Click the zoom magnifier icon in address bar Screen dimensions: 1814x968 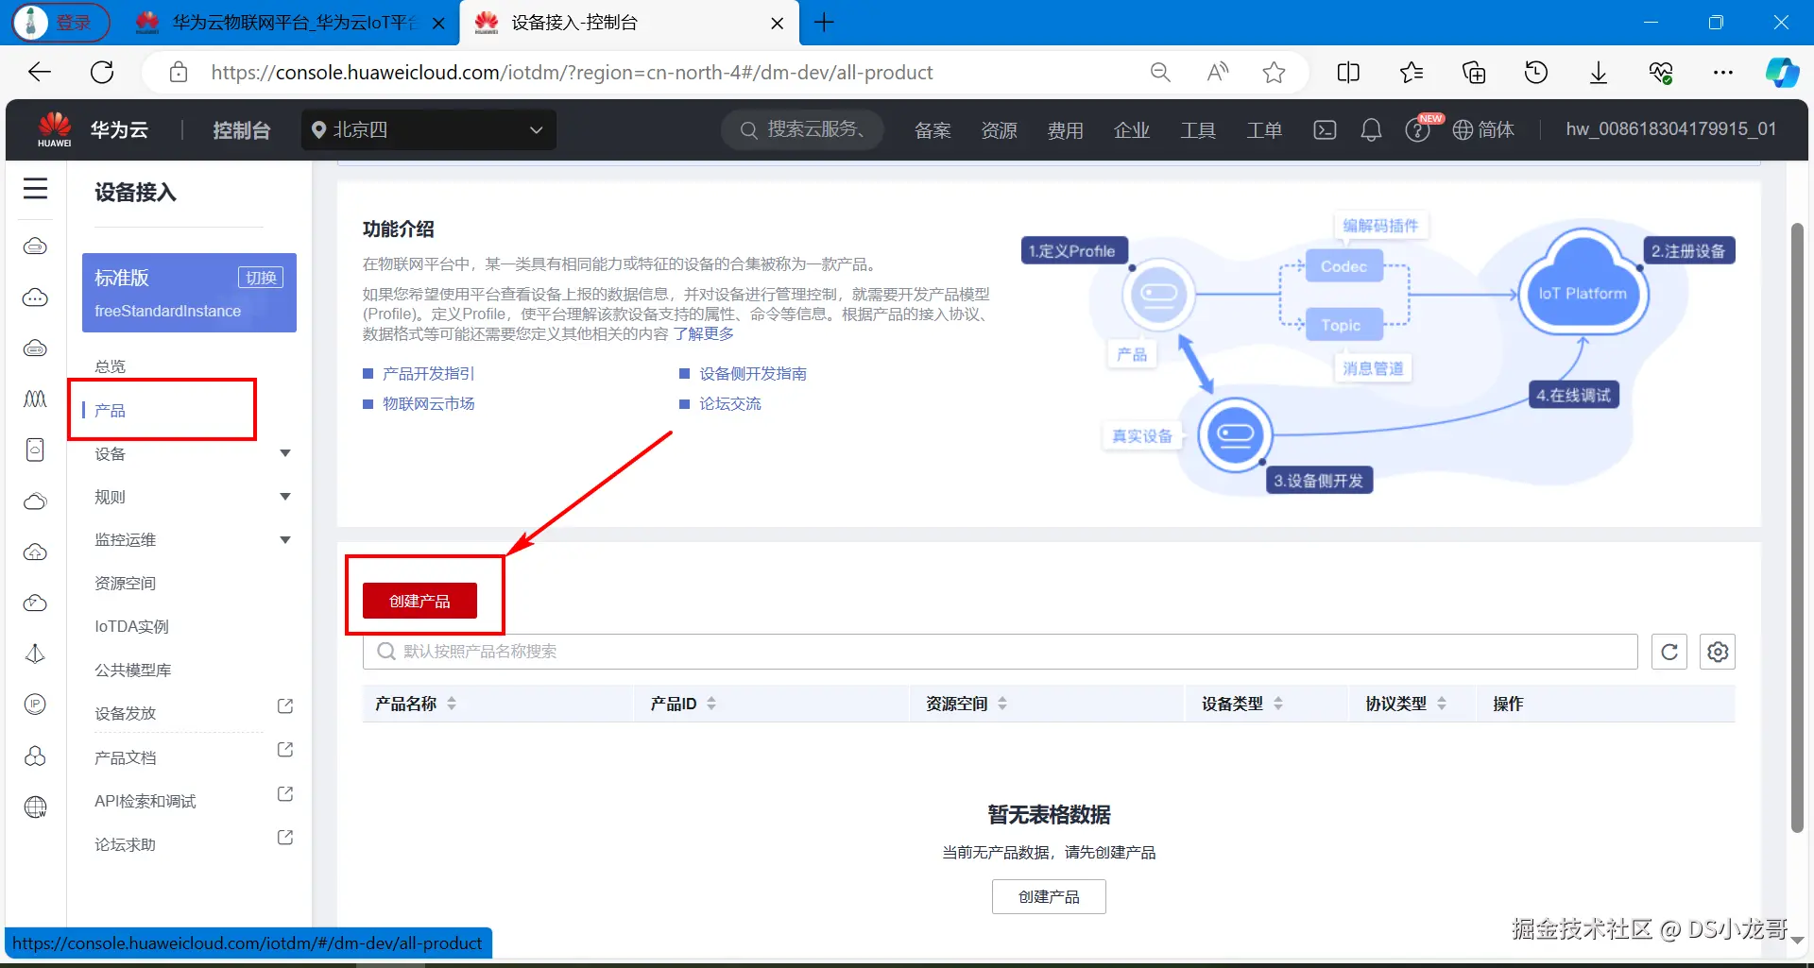(x=1160, y=73)
